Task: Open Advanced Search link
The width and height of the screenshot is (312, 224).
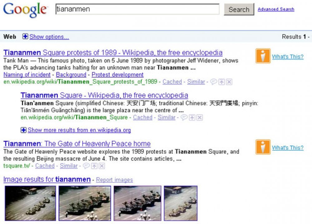Action: point(276,9)
